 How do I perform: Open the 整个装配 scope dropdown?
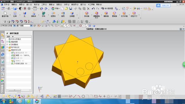click(x=31, y=26)
